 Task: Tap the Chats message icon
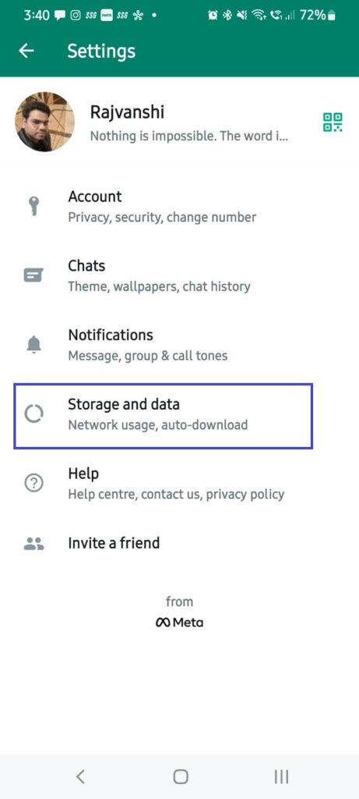pyautogui.click(x=34, y=275)
